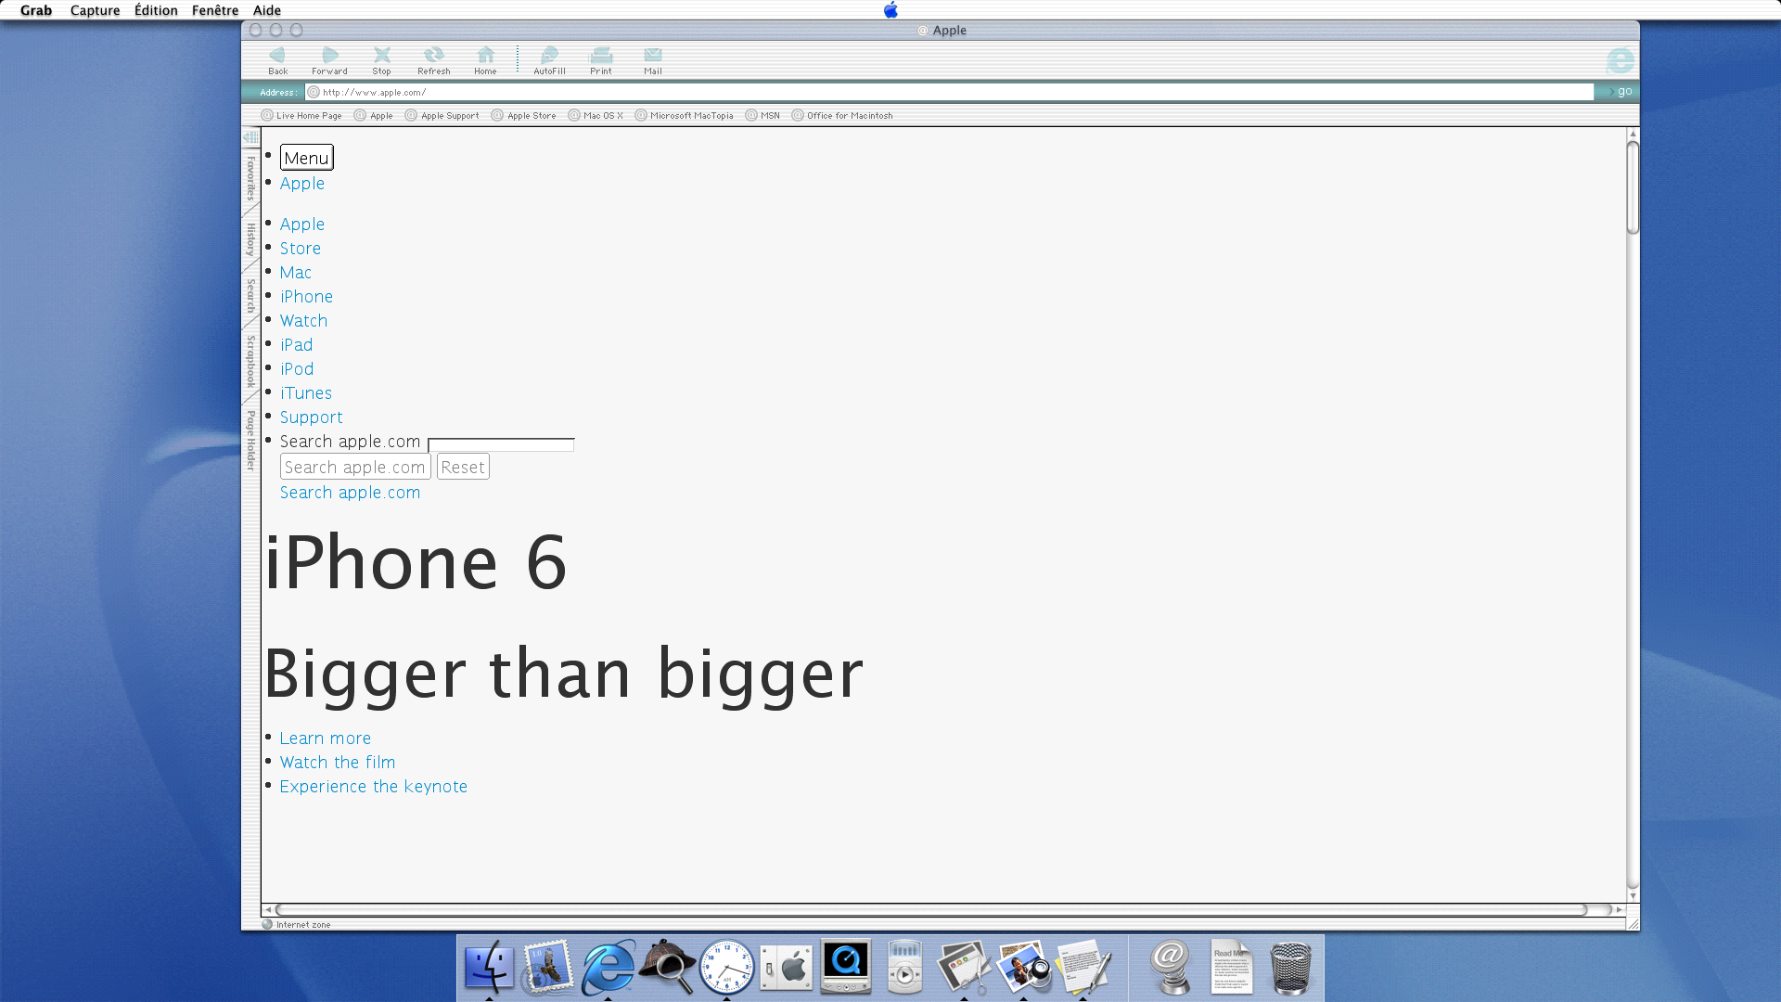
Task: Open the Microsoft MacTopia bookmark
Action: point(685,116)
